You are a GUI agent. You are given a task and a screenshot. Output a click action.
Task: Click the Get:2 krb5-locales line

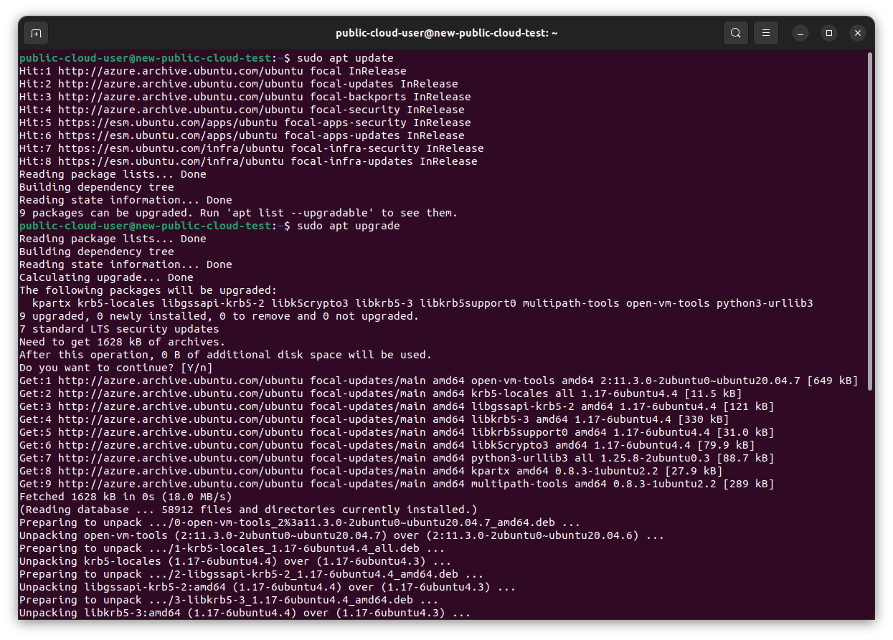381,393
